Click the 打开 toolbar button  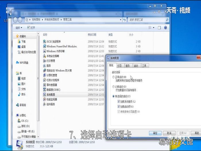coord(31,28)
